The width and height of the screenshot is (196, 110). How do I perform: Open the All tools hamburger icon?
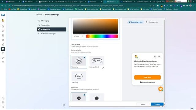pos(3,62)
